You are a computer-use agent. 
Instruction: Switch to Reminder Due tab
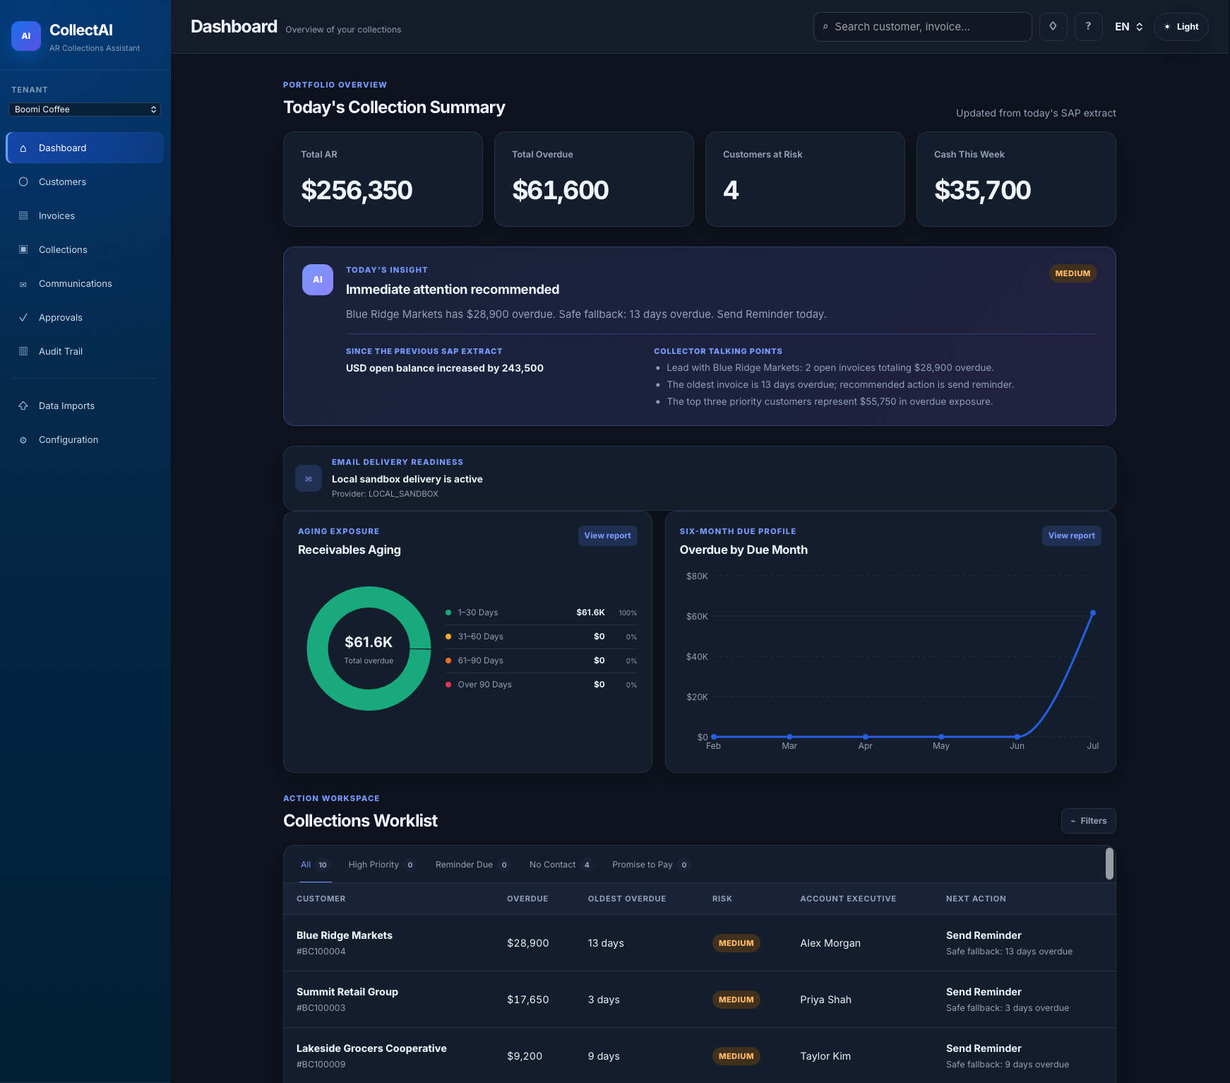472,865
